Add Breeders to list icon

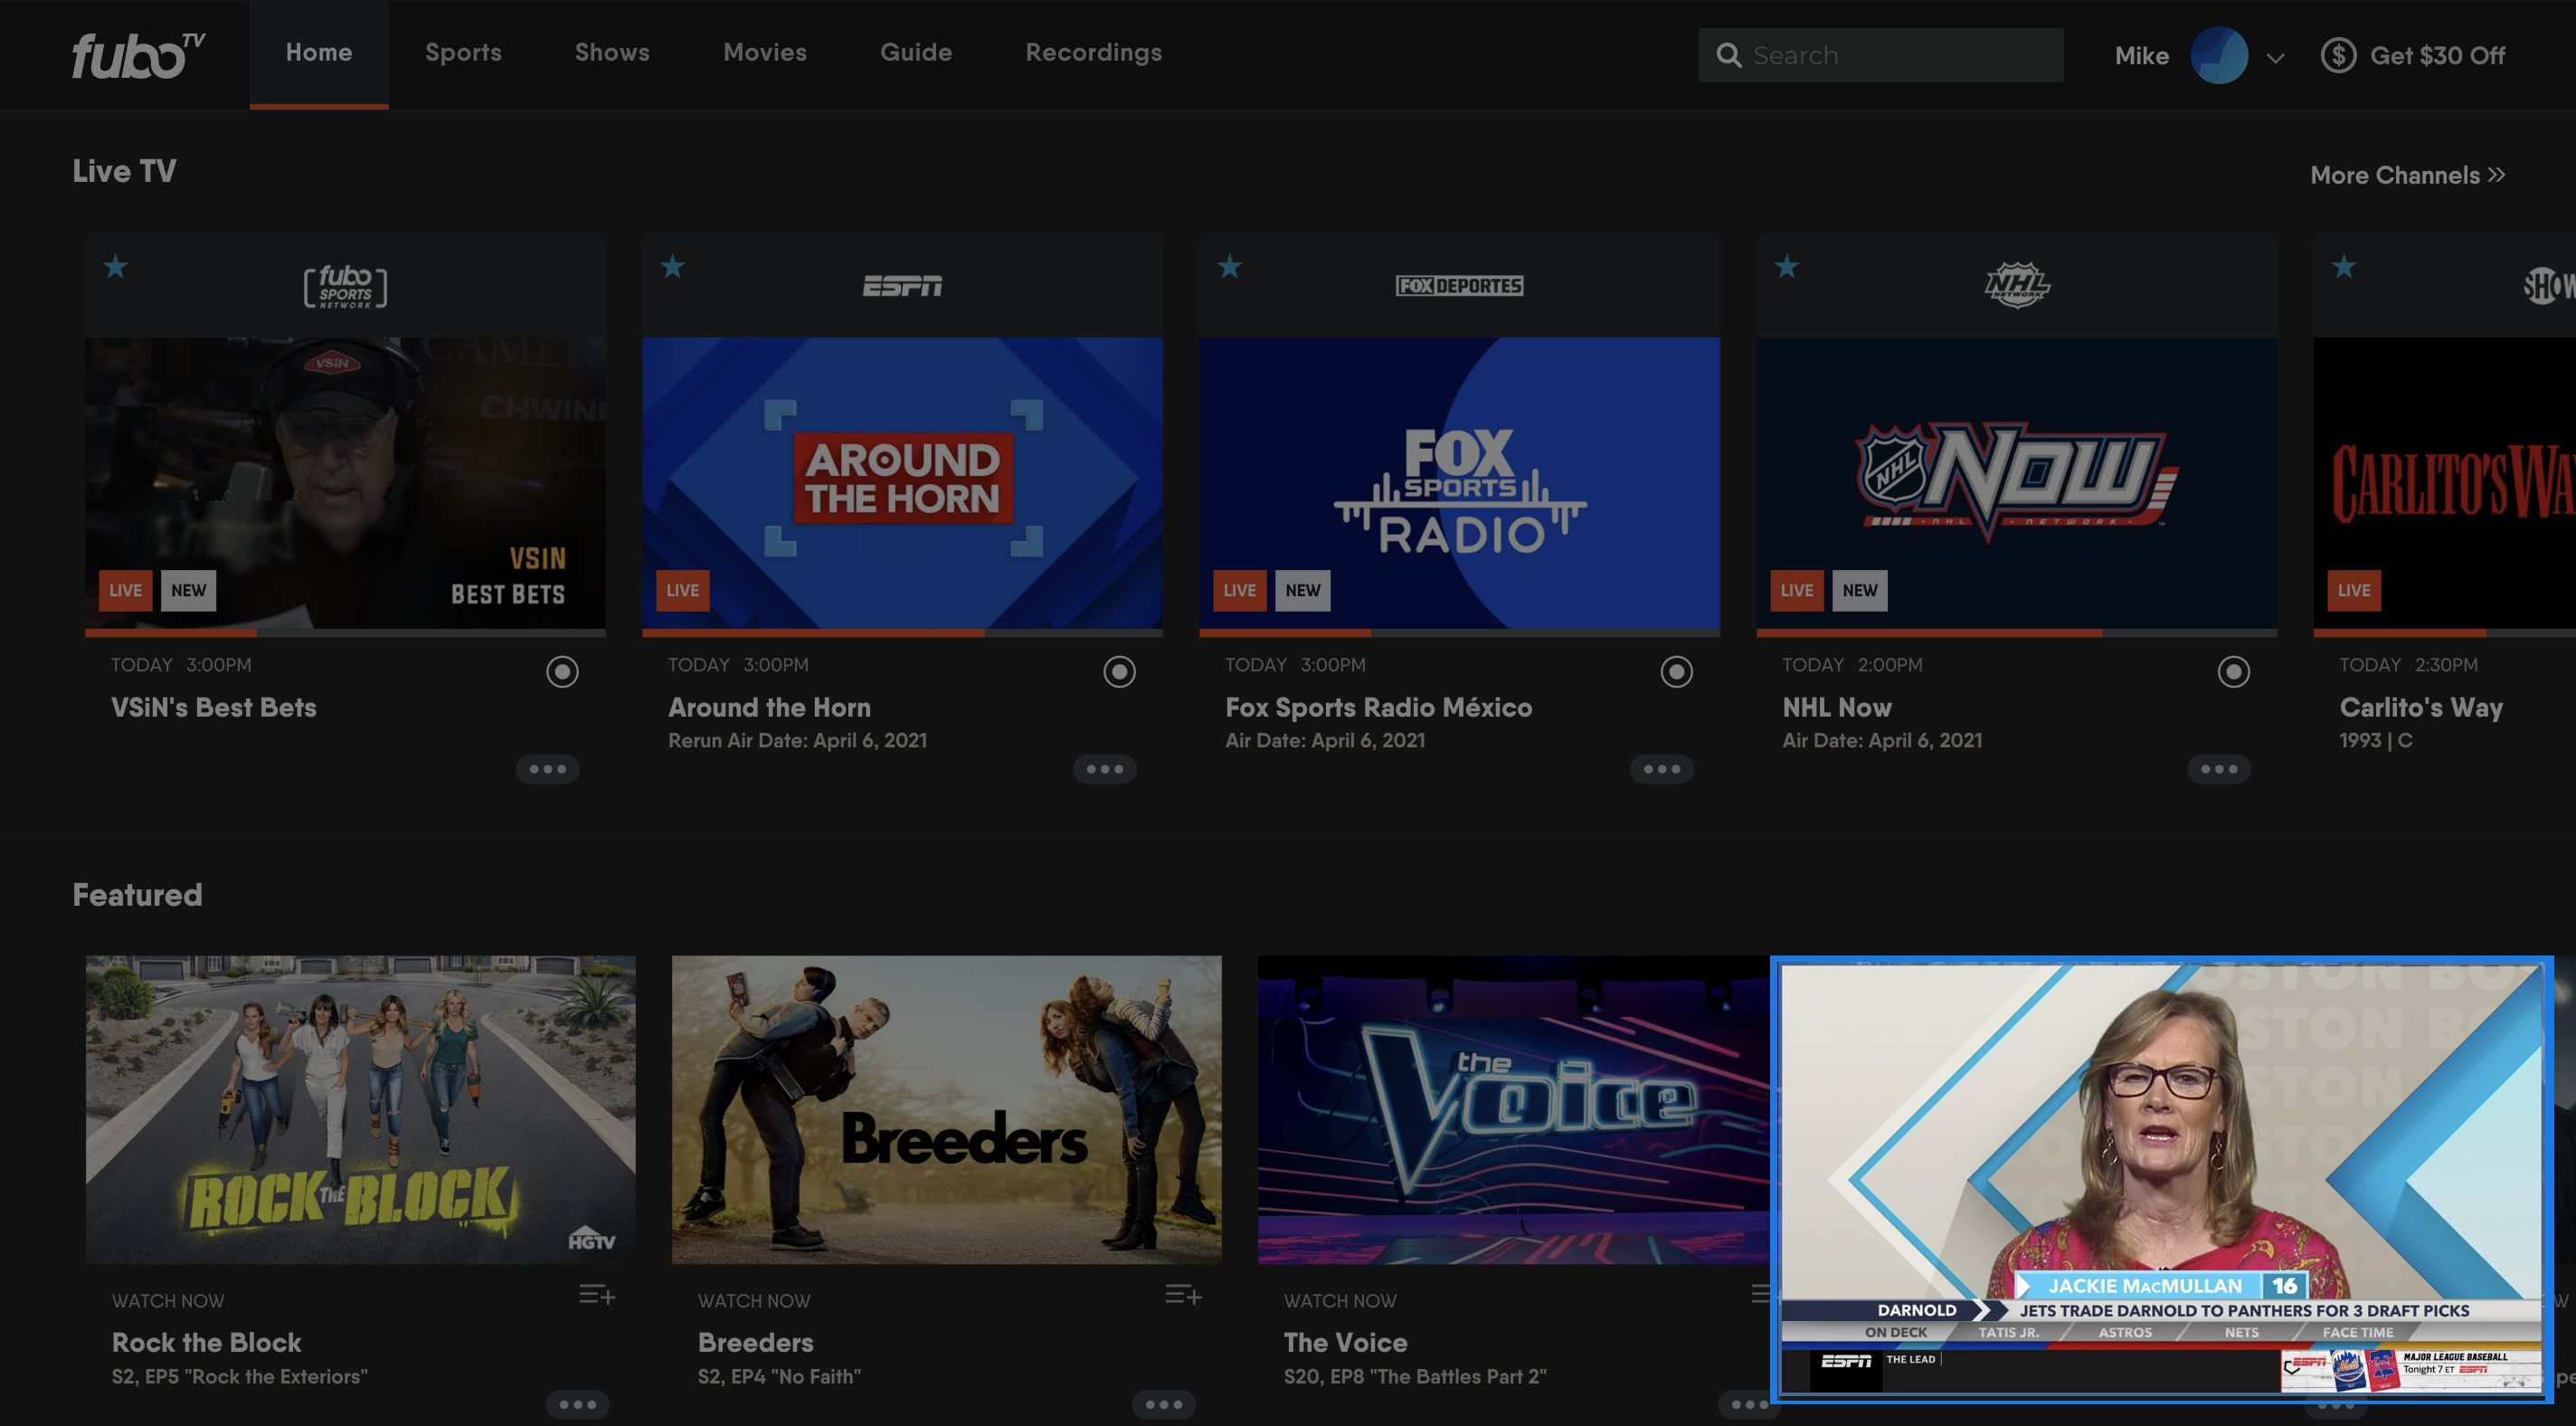1183,1295
